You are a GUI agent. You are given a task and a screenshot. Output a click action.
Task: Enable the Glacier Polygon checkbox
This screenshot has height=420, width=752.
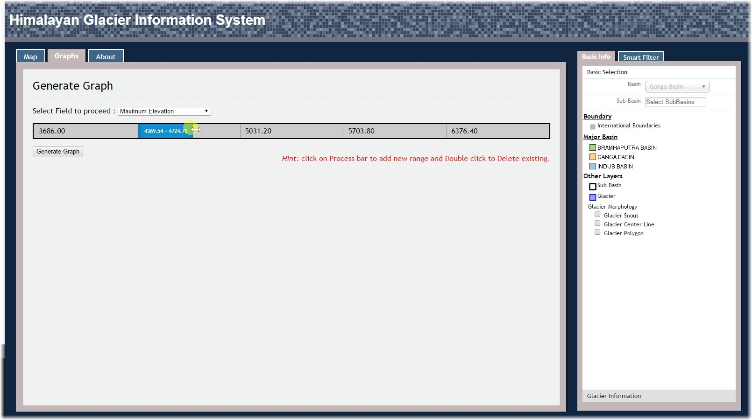click(597, 232)
